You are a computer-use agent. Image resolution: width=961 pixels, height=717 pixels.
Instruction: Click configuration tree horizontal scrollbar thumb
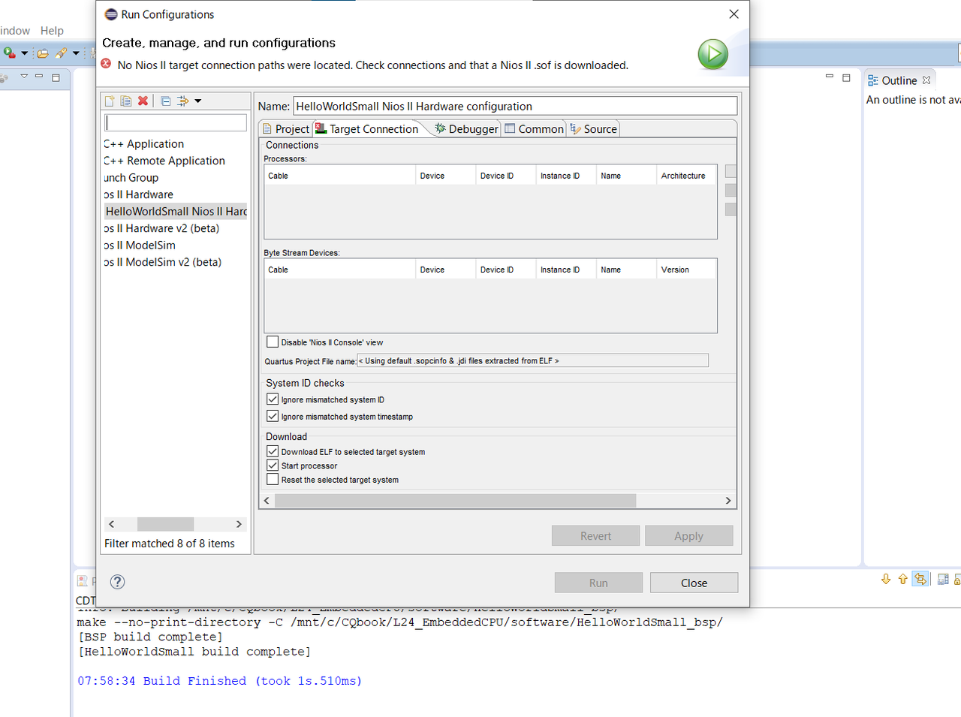pyautogui.click(x=165, y=524)
